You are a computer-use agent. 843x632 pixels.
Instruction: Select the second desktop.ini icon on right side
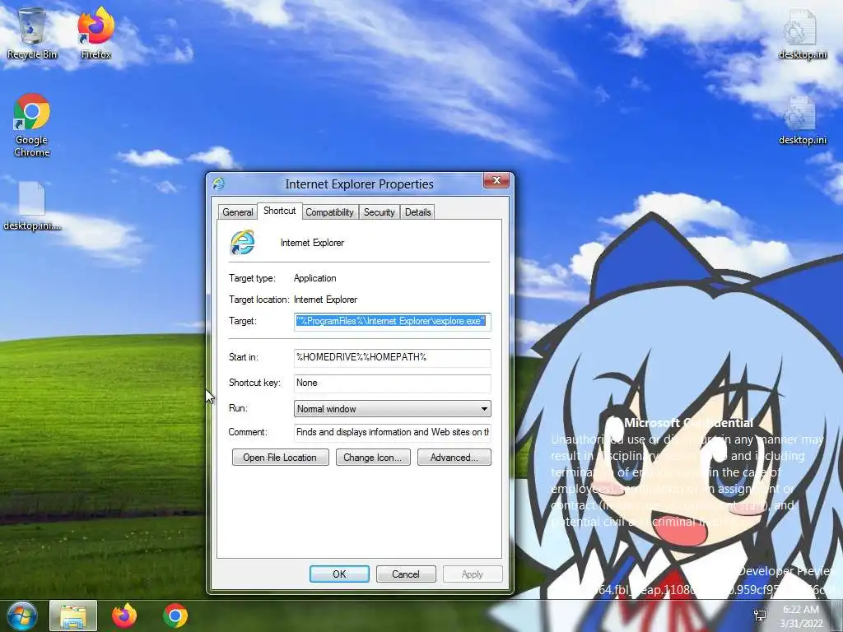coord(802,121)
